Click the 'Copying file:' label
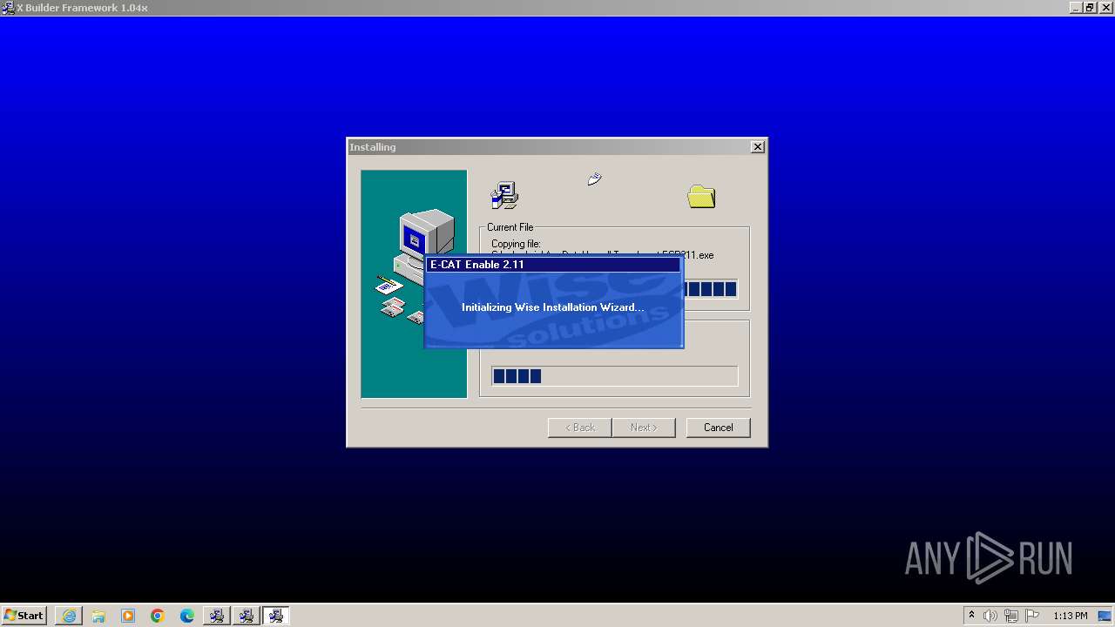This screenshot has width=1115, height=627. pos(516,244)
